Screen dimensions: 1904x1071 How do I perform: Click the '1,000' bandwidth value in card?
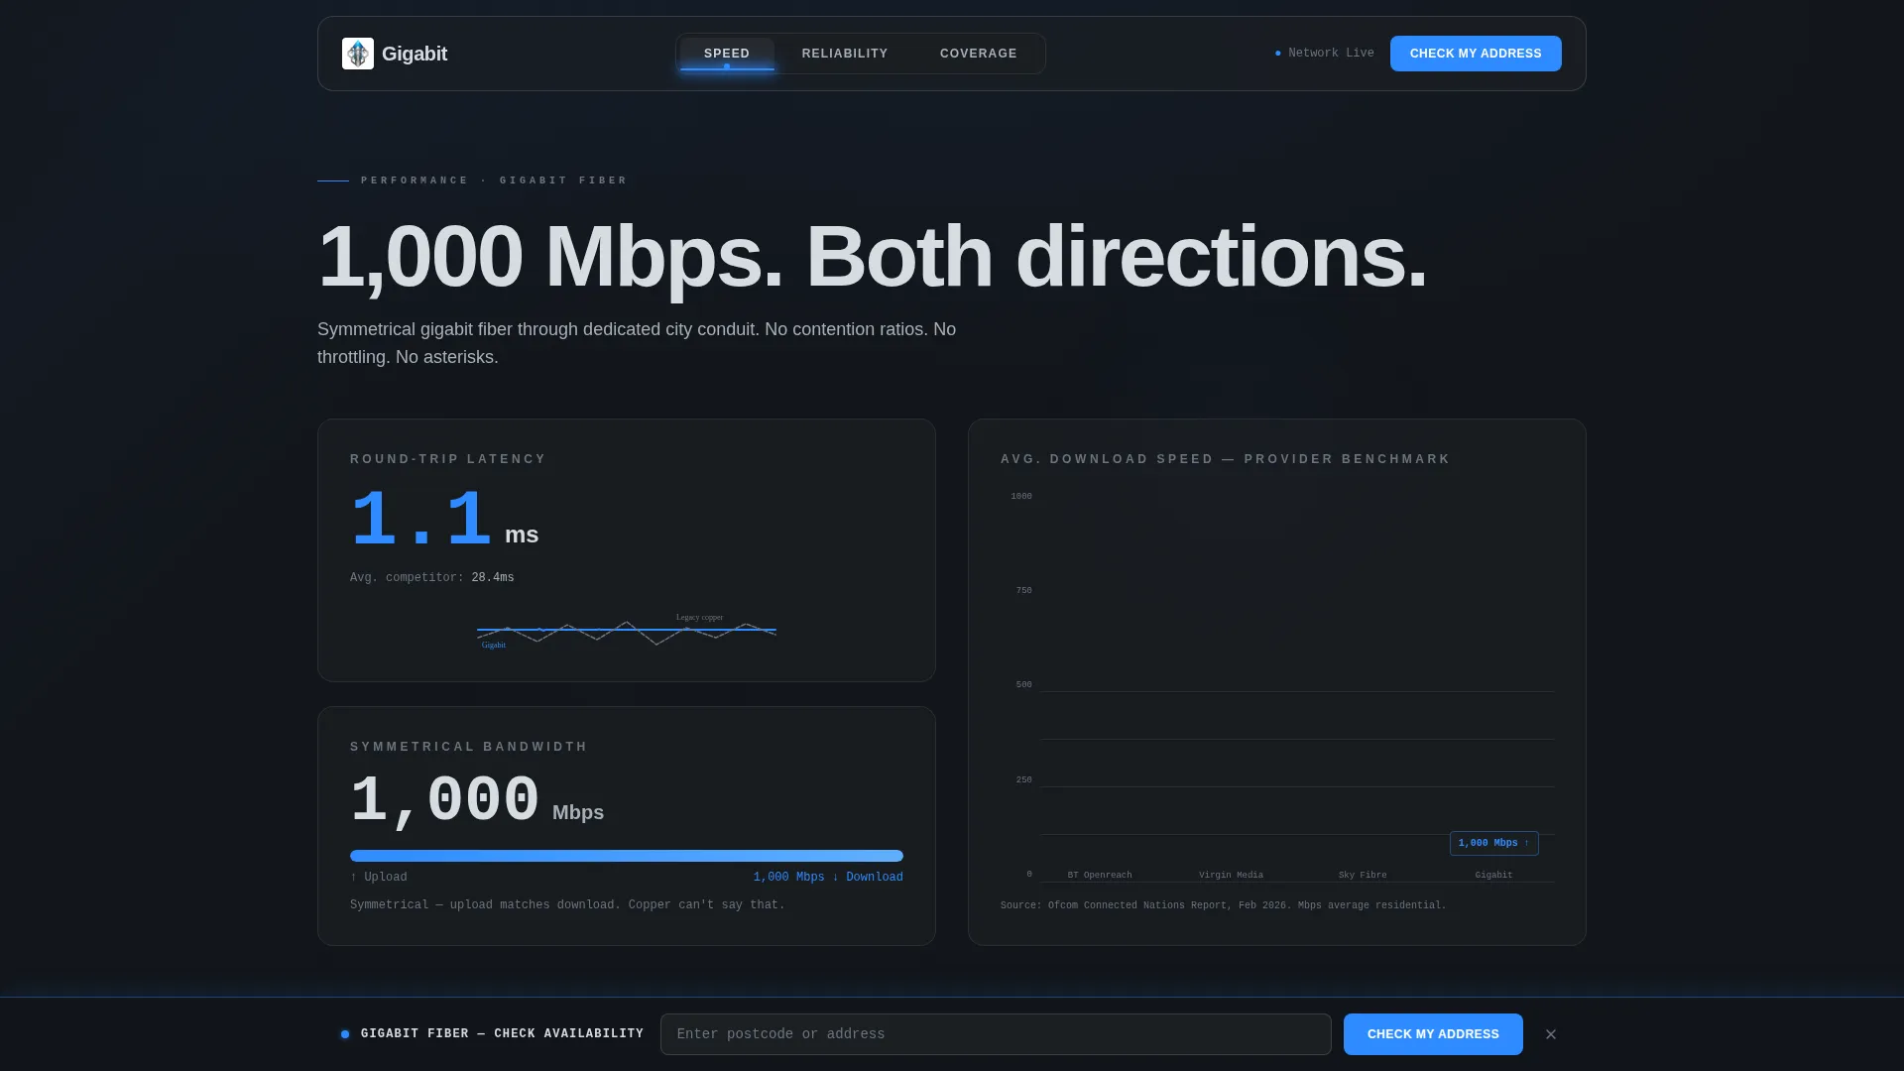(x=445, y=799)
